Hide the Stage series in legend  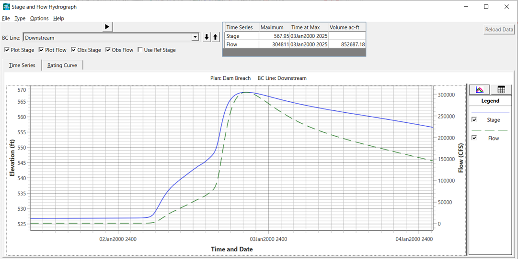[474, 120]
